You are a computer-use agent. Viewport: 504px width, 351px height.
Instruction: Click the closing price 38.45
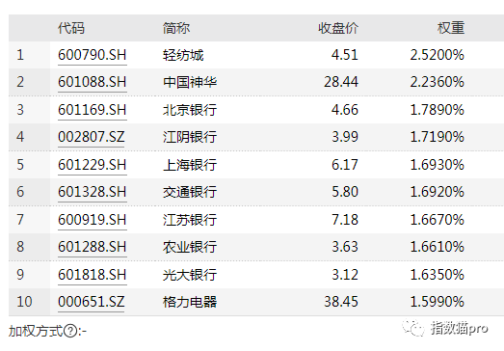pos(341,302)
